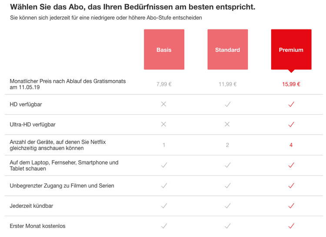The image size is (326, 237).
Task: Click the red Premium checkmark for HD verfügbar
Action: 291,104
